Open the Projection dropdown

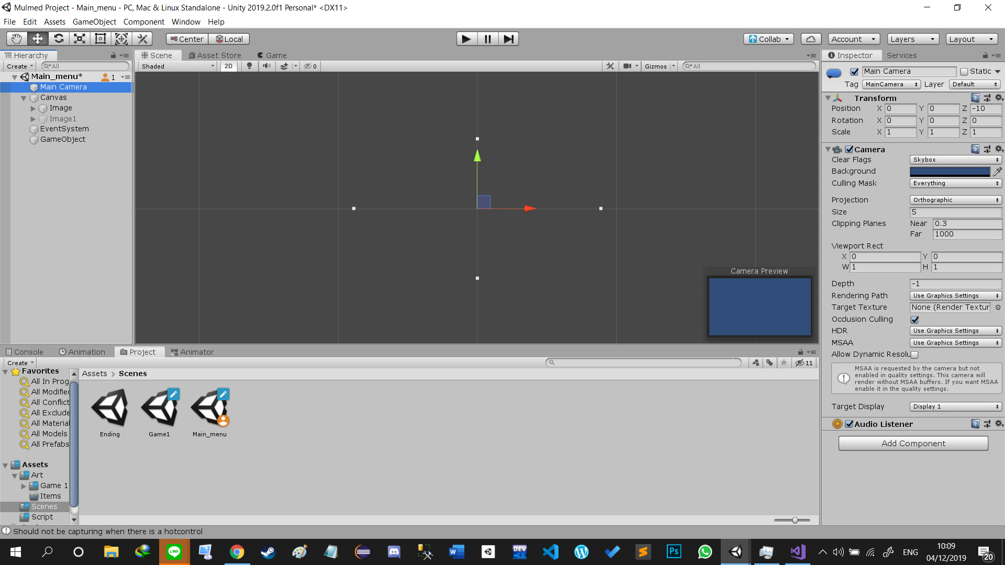tap(955, 200)
